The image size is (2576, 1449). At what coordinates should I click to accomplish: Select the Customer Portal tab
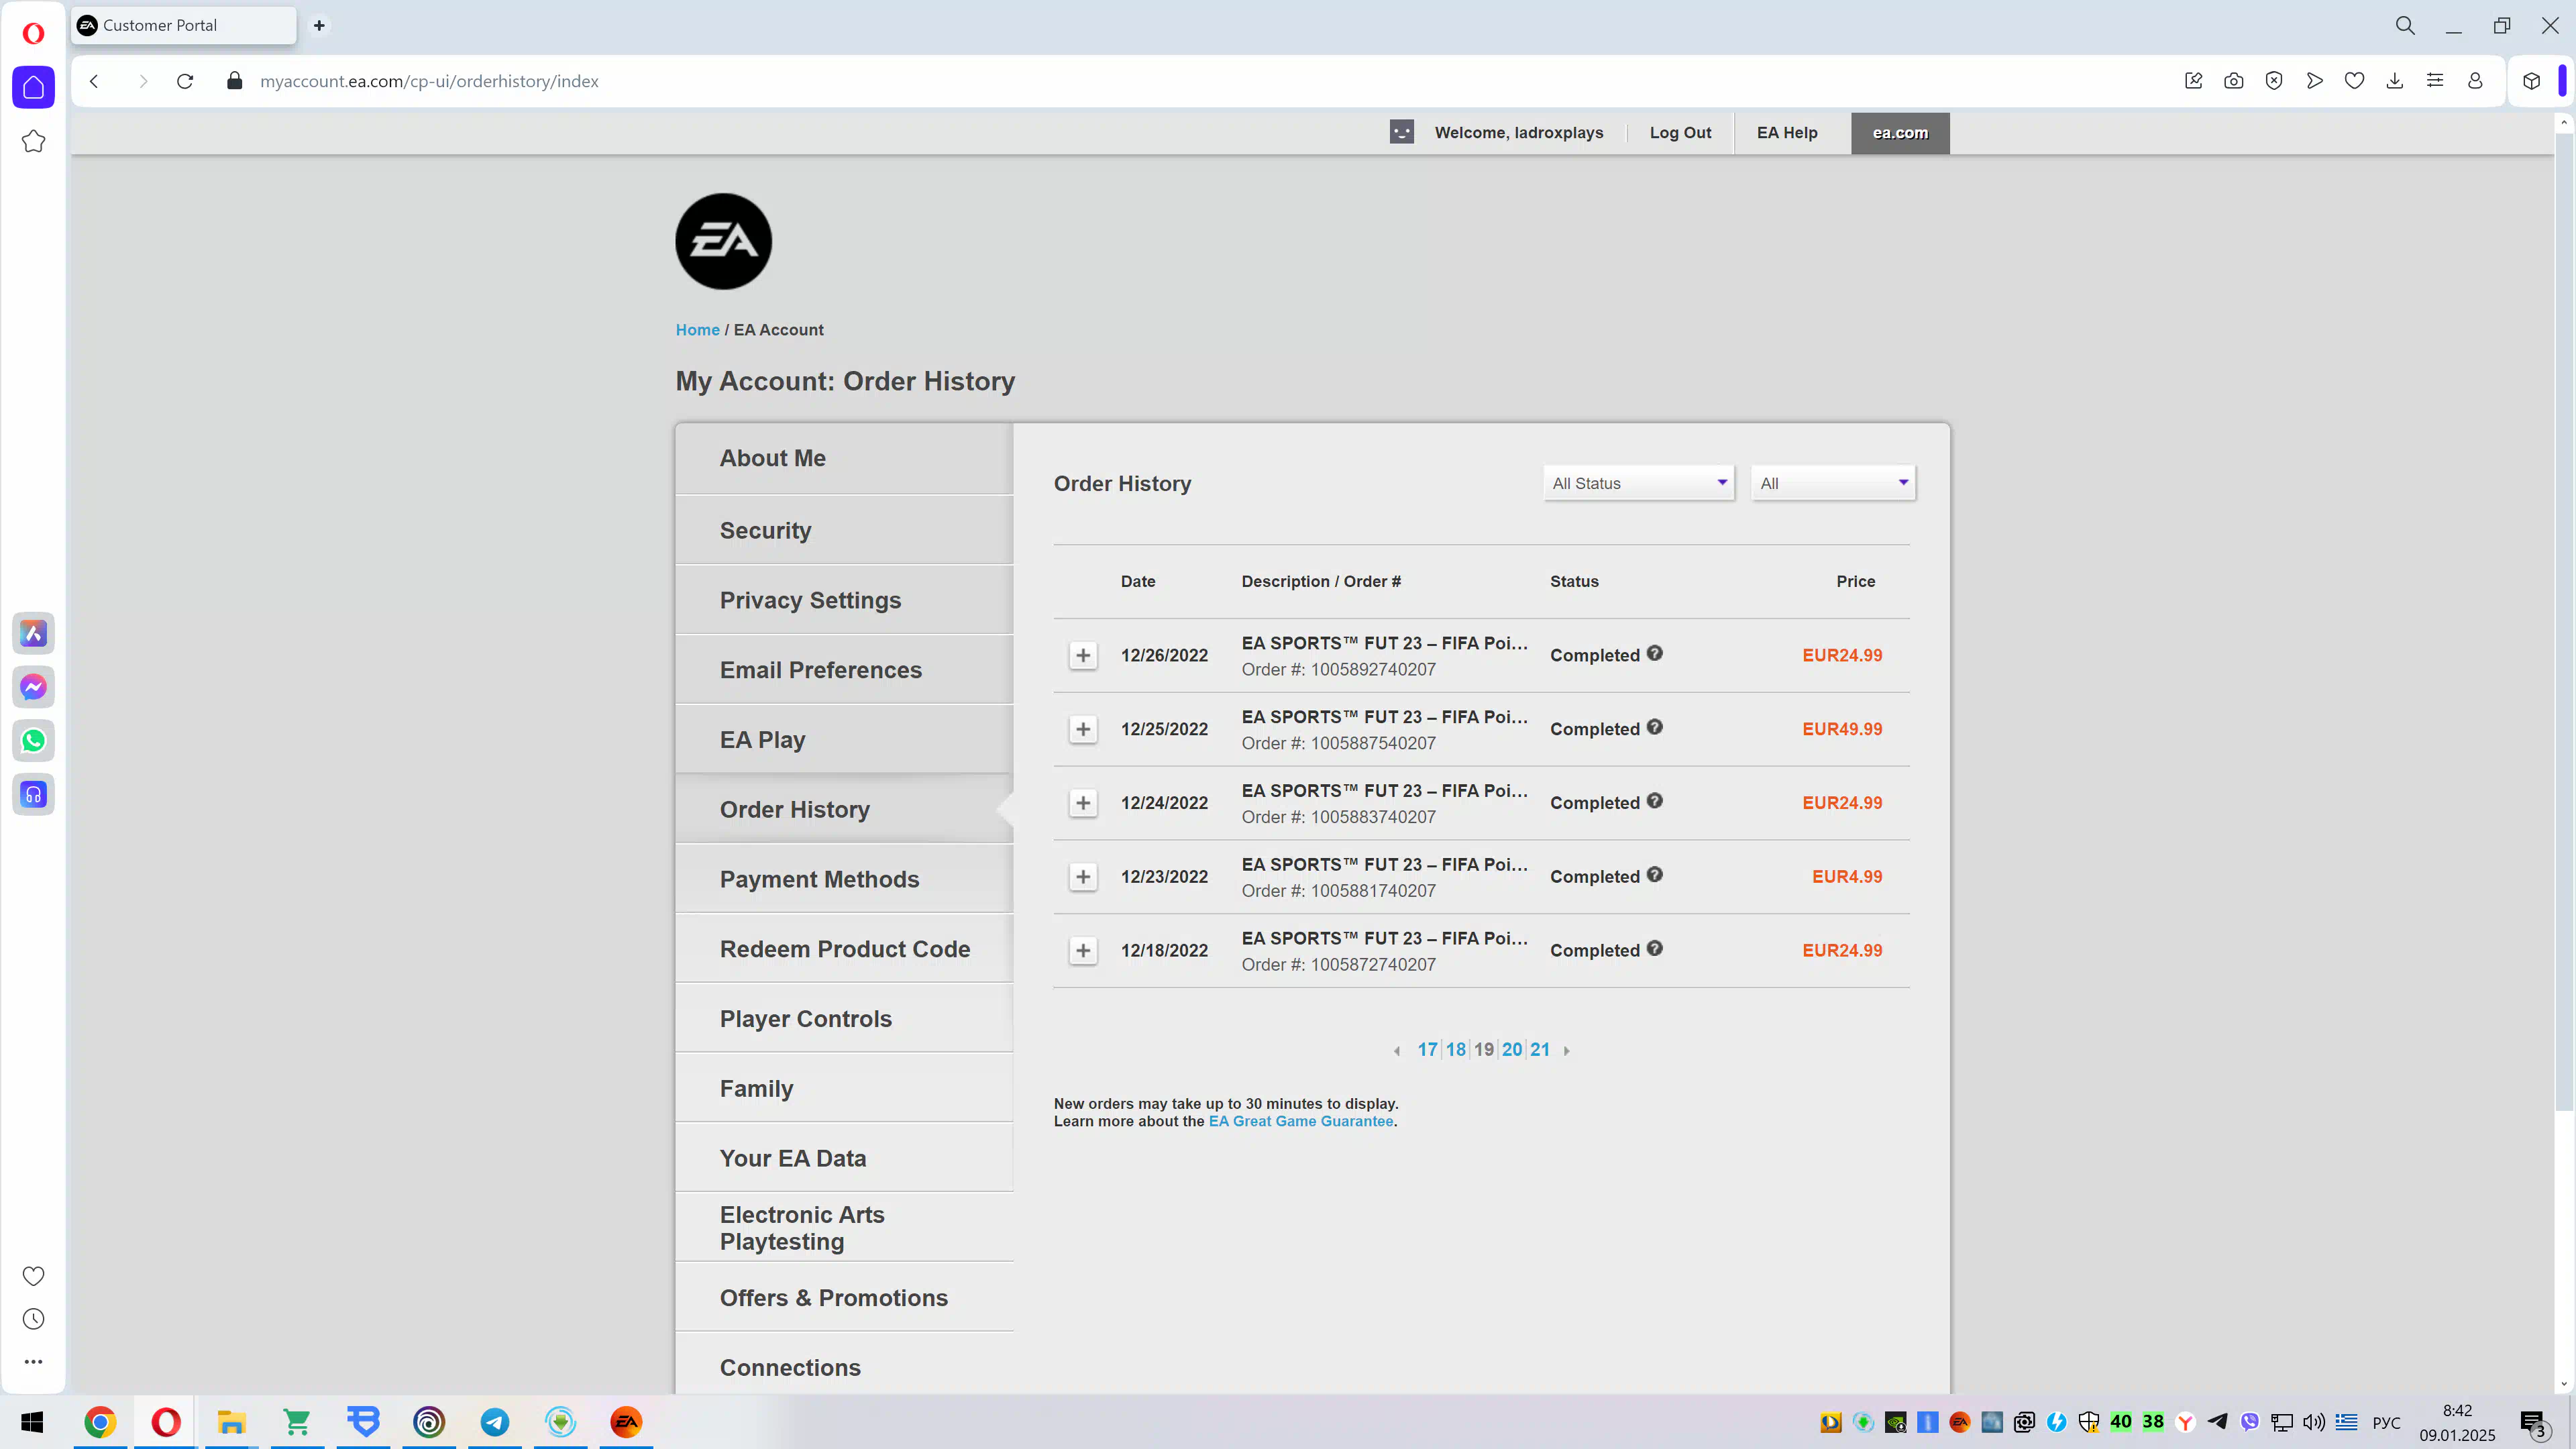coord(184,26)
